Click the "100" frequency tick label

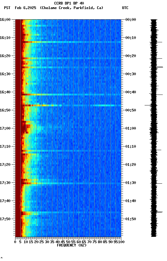pyautogui.click(x=121, y=242)
